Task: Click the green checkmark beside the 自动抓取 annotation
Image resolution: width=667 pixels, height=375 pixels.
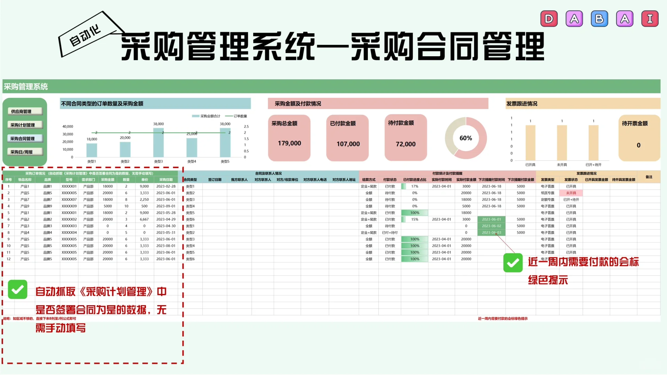Action: (x=17, y=289)
